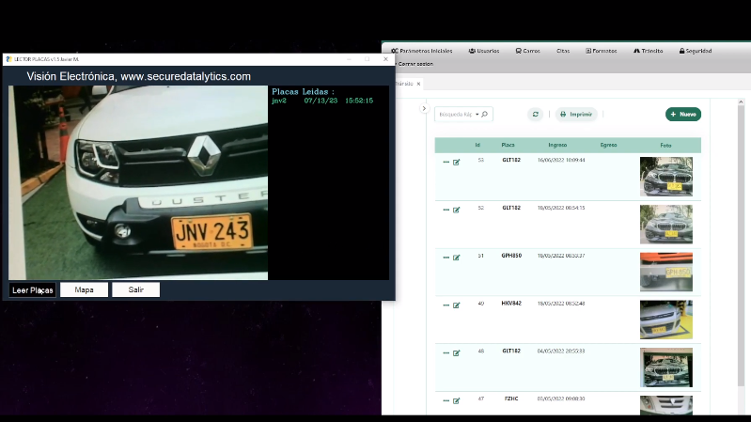Open more options for row Id 53
The image size is (751, 422).
(446, 163)
